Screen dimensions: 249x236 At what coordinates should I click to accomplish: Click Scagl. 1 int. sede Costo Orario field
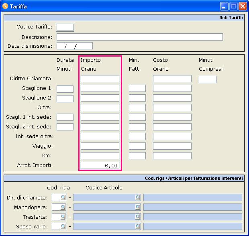coord(172,117)
